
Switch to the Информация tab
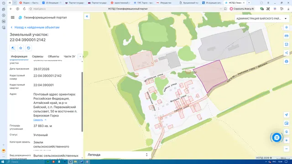point(19,56)
